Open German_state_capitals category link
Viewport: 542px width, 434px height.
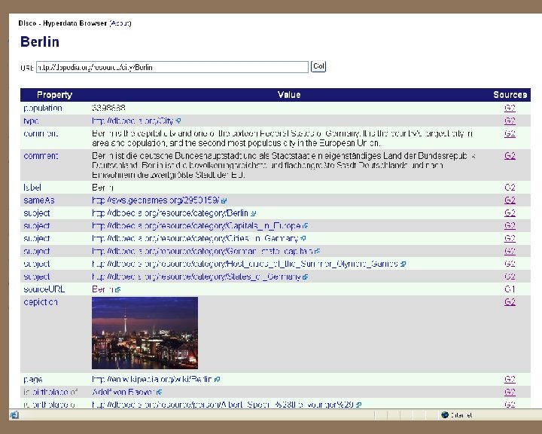[202, 251]
